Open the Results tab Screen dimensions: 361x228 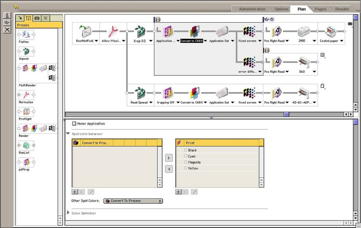point(342,9)
